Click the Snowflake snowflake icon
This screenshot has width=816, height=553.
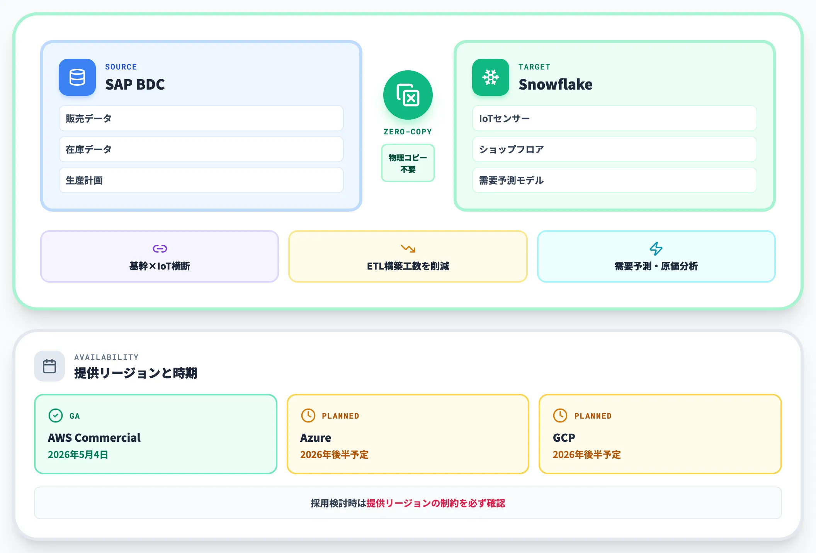[x=491, y=77]
